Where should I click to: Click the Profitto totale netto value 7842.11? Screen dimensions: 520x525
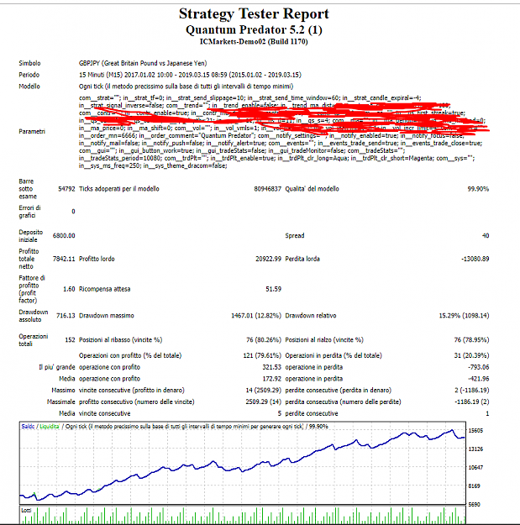[64, 259]
